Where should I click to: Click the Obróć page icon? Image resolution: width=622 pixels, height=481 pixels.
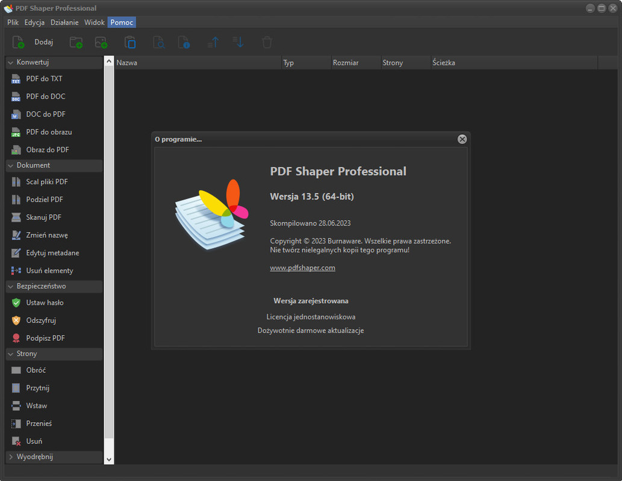(16, 370)
